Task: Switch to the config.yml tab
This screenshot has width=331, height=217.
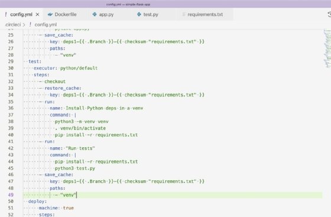Action: 21,14
